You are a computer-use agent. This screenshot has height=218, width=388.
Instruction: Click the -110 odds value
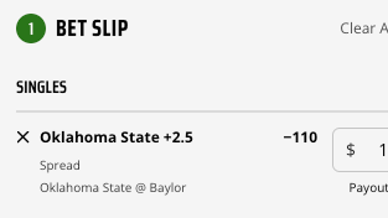(x=300, y=137)
